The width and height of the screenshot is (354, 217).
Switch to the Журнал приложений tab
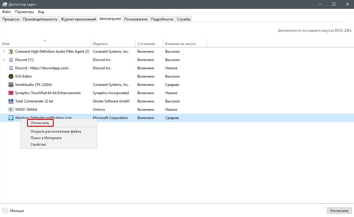(x=78, y=19)
